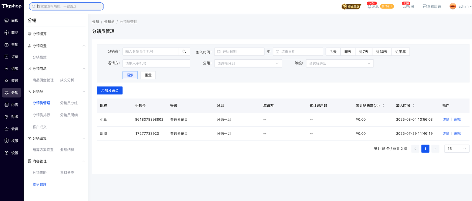
Task: Open the 分组 select dropdown
Action: tap(248, 63)
